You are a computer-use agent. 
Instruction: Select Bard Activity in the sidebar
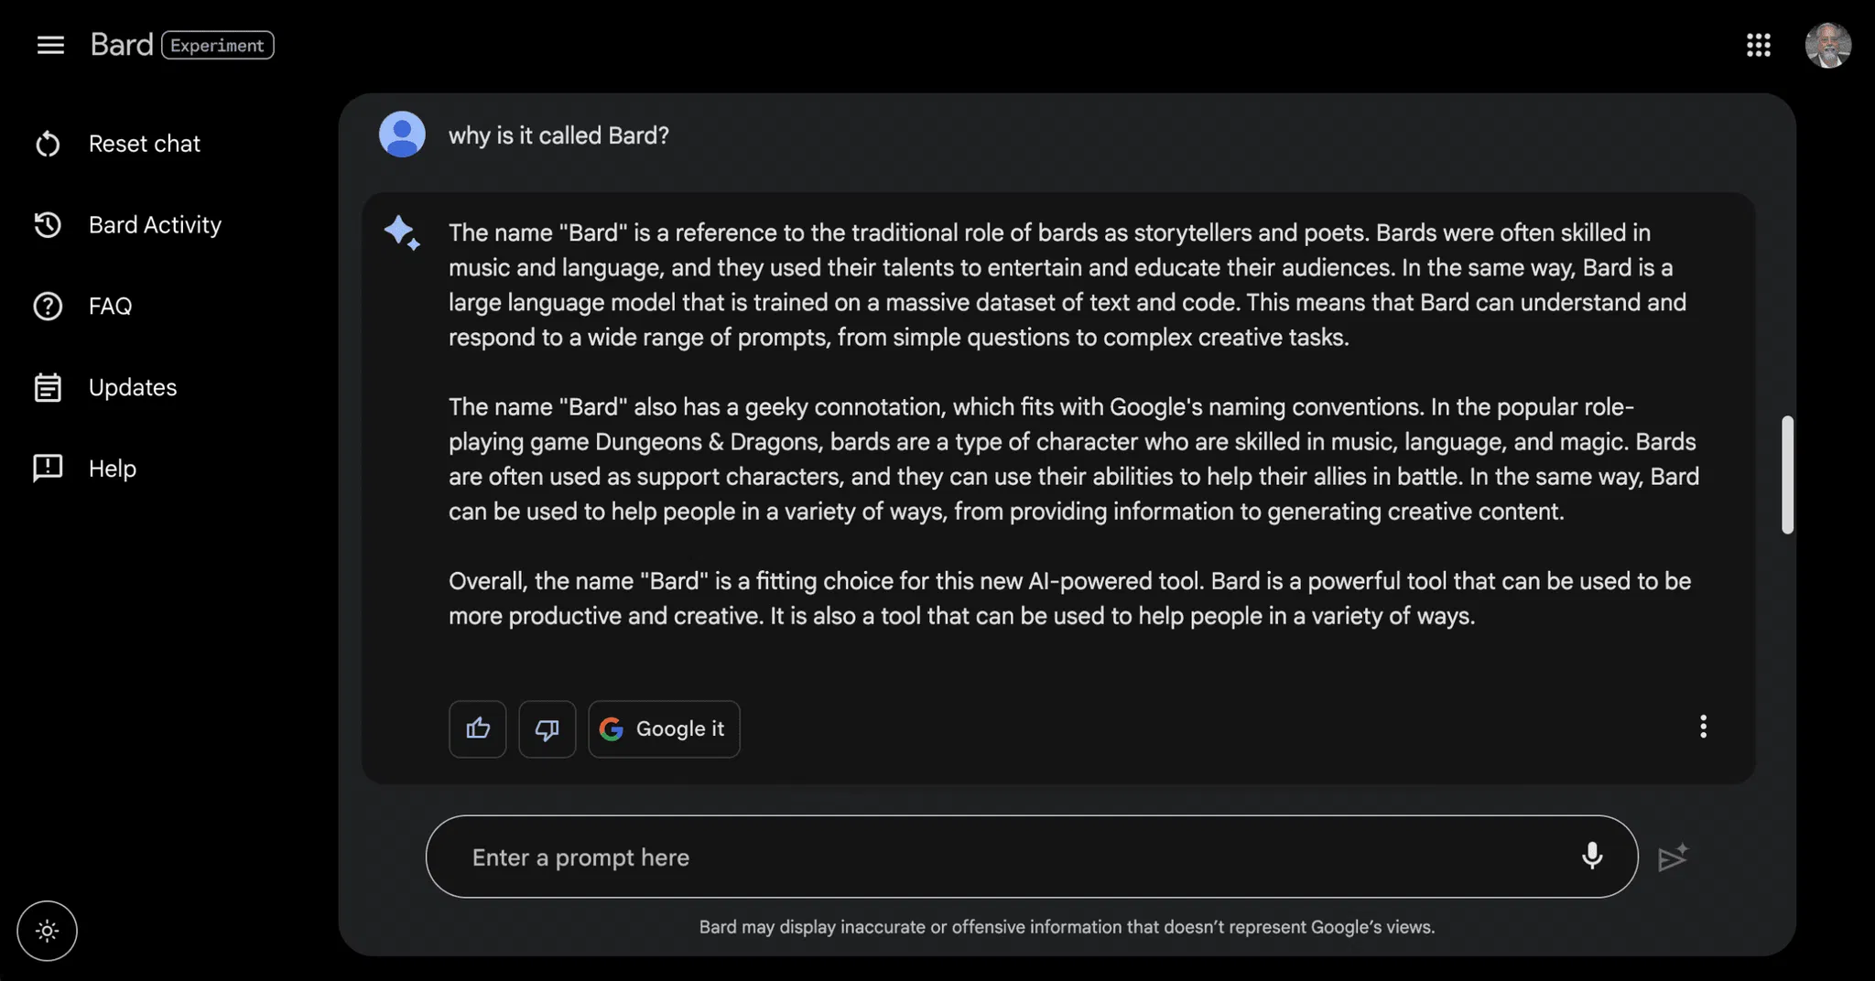(155, 225)
